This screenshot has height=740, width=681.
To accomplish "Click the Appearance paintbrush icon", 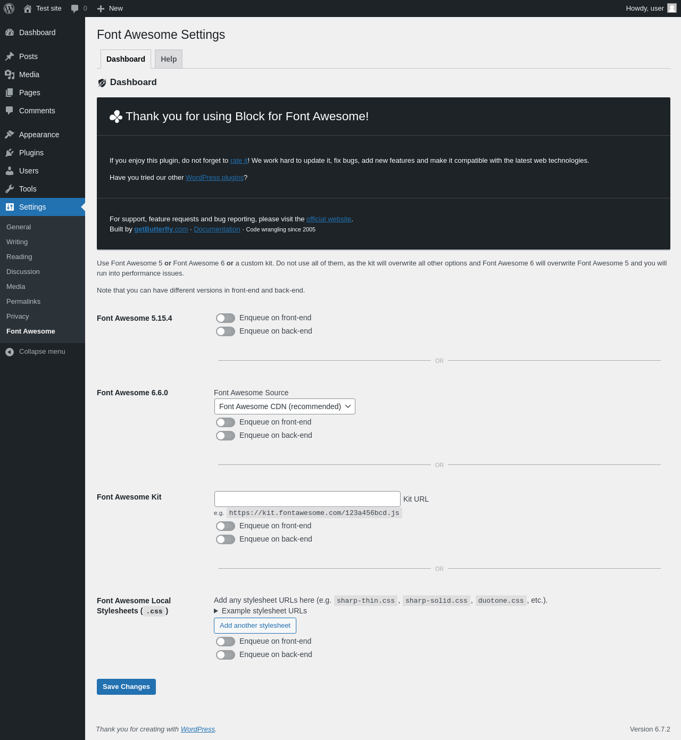I will point(10,135).
